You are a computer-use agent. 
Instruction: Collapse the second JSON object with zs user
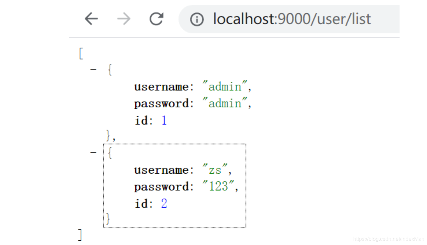coord(93,152)
